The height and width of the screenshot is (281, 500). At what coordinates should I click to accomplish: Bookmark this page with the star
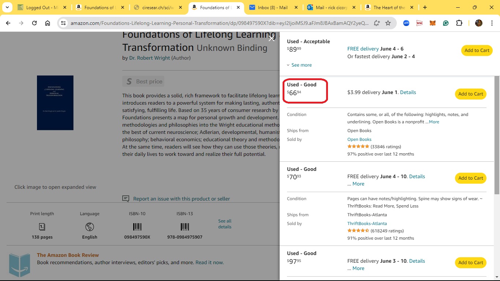point(388,23)
